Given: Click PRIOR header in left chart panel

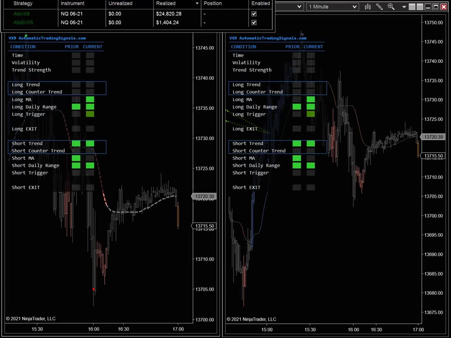Looking at the screenshot, I should pyautogui.click(x=71, y=46).
